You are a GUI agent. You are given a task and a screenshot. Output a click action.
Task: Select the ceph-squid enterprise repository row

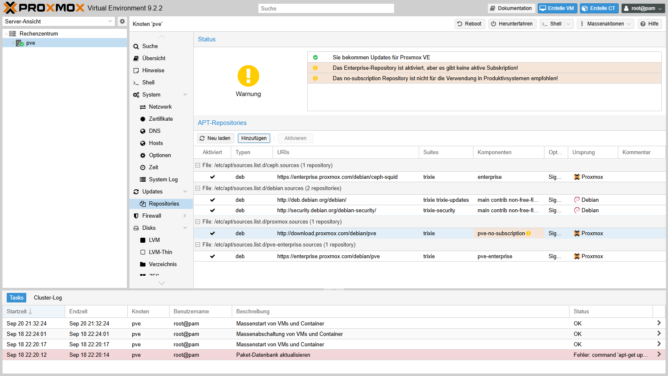(430, 177)
